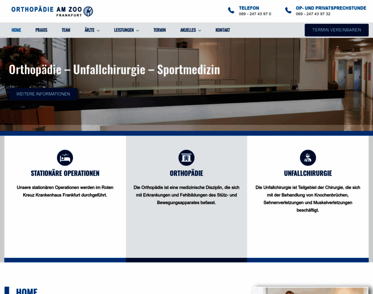Open the Termin menu item
373x294 pixels.
[x=160, y=30]
